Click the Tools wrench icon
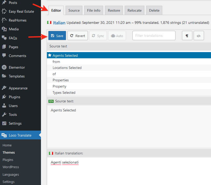The image size is (211, 185). (x=4, y=115)
